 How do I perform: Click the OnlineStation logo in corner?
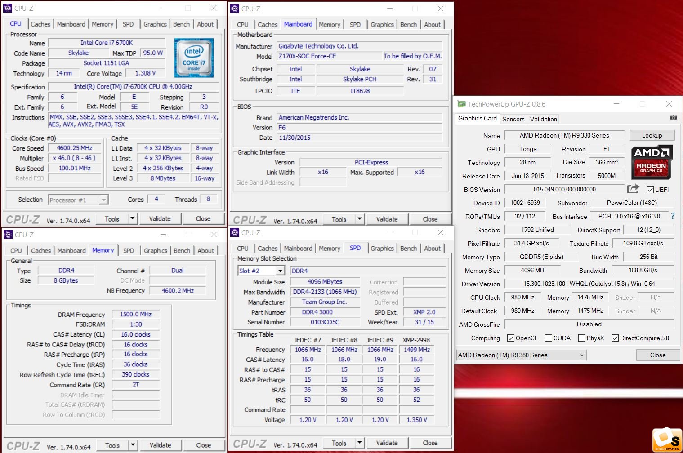pos(667,440)
